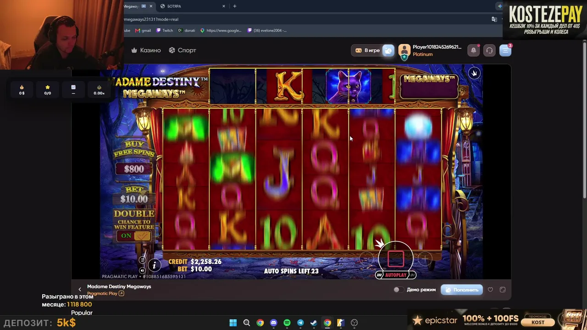587x330 pixels.
Task: Open the evelone2004 bookmark
Action: click(267, 31)
